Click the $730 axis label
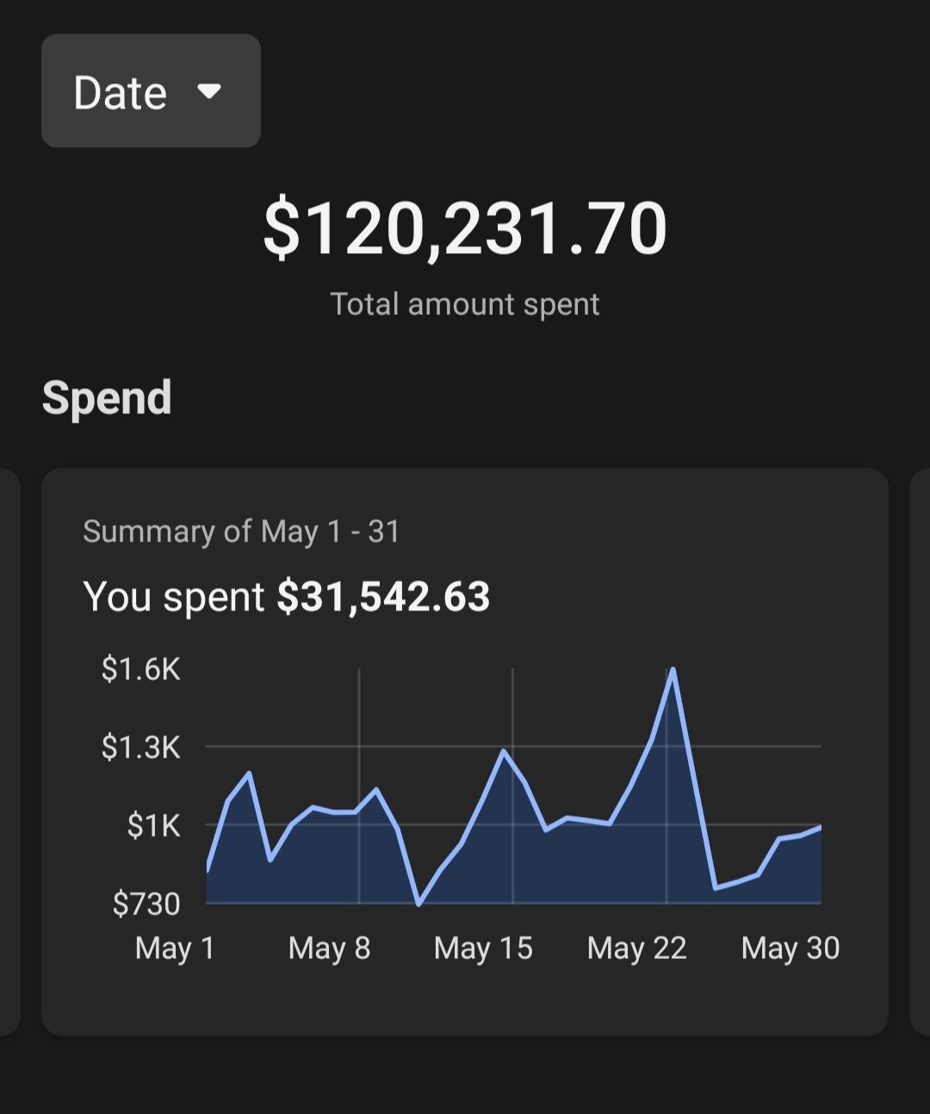This screenshot has height=1114, width=930. [146, 903]
